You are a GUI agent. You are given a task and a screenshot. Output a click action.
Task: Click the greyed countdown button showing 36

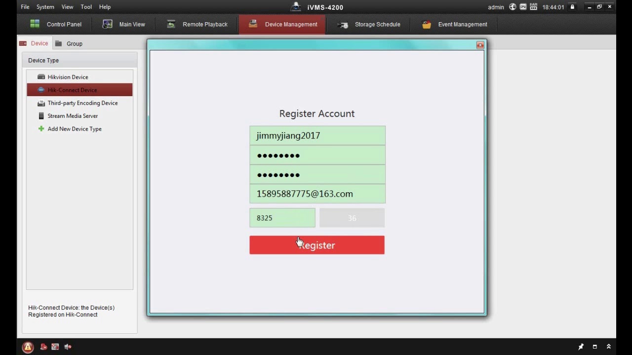pos(352,218)
